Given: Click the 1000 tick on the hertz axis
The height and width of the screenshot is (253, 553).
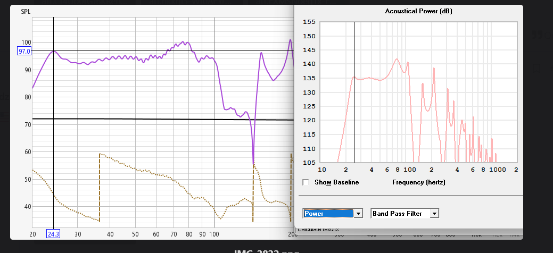Looking at the screenshot, I should 499,170.
